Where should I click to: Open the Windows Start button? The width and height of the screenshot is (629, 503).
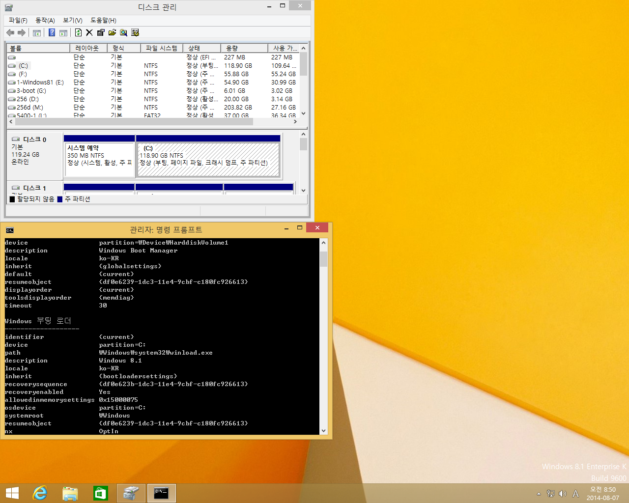click(x=12, y=493)
